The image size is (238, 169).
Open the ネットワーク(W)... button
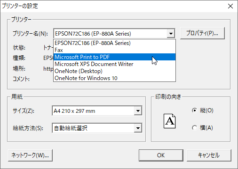click(30, 155)
